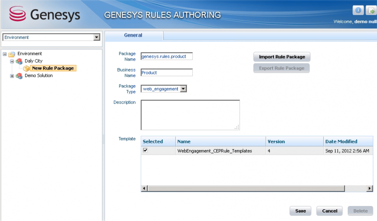The height and width of the screenshot is (221, 377).
Task: Click the template table right scroll arrow
Action: (370, 189)
